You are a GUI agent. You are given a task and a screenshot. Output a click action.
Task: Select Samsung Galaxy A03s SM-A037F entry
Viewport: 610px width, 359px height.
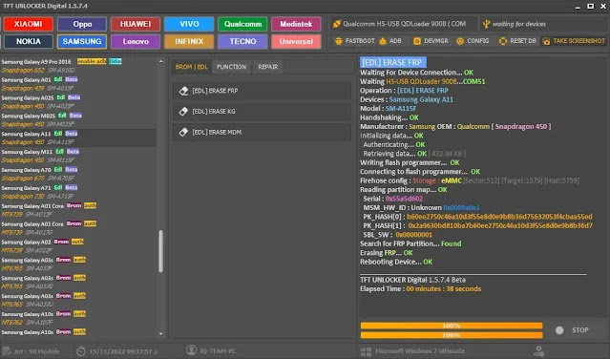(x=78, y=264)
